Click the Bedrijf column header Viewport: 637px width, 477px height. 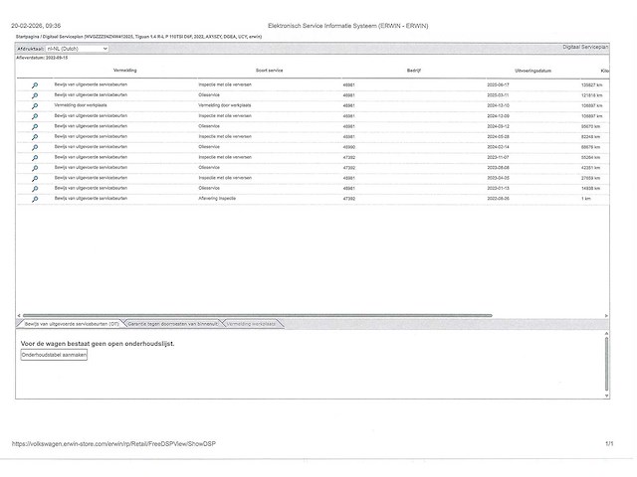(413, 72)
